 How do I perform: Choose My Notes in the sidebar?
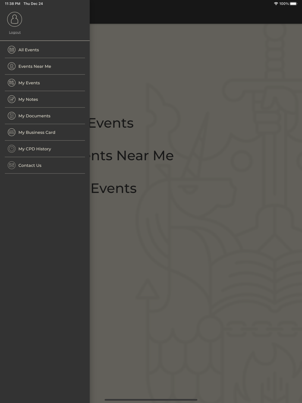tap(28, 99)
